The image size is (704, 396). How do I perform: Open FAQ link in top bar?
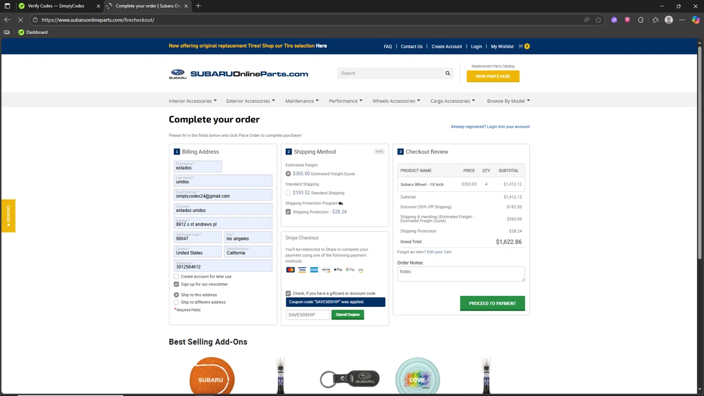[x=388, y=46]
